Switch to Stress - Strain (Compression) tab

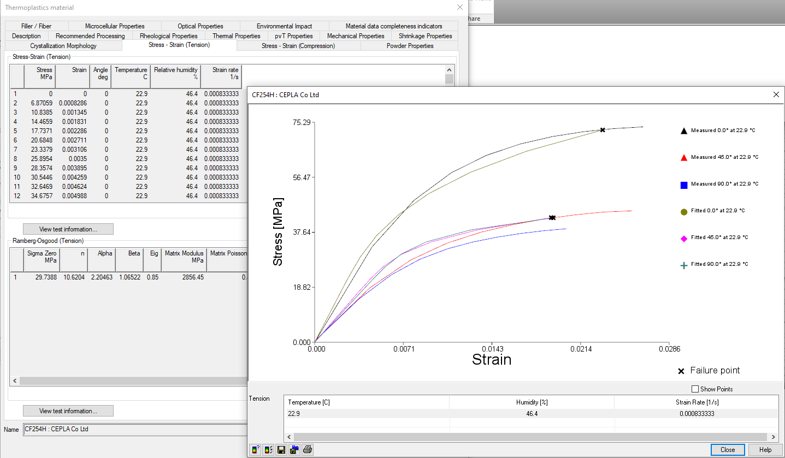click(298, 46)
